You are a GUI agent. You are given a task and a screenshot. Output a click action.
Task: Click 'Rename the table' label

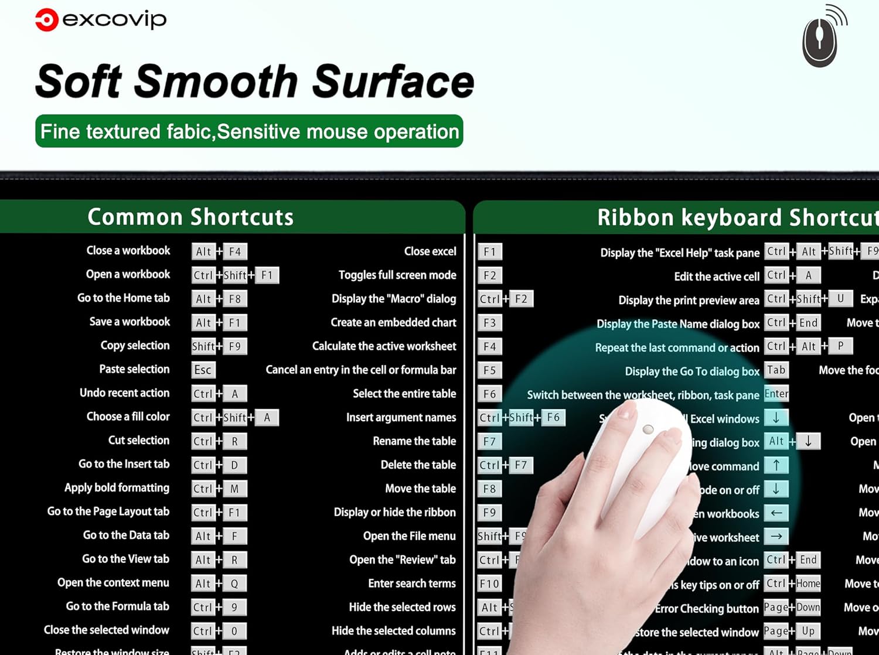414,441
